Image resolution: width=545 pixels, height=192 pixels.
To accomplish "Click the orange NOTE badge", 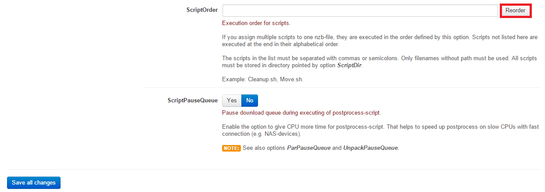I will click(x=231, y=148).
